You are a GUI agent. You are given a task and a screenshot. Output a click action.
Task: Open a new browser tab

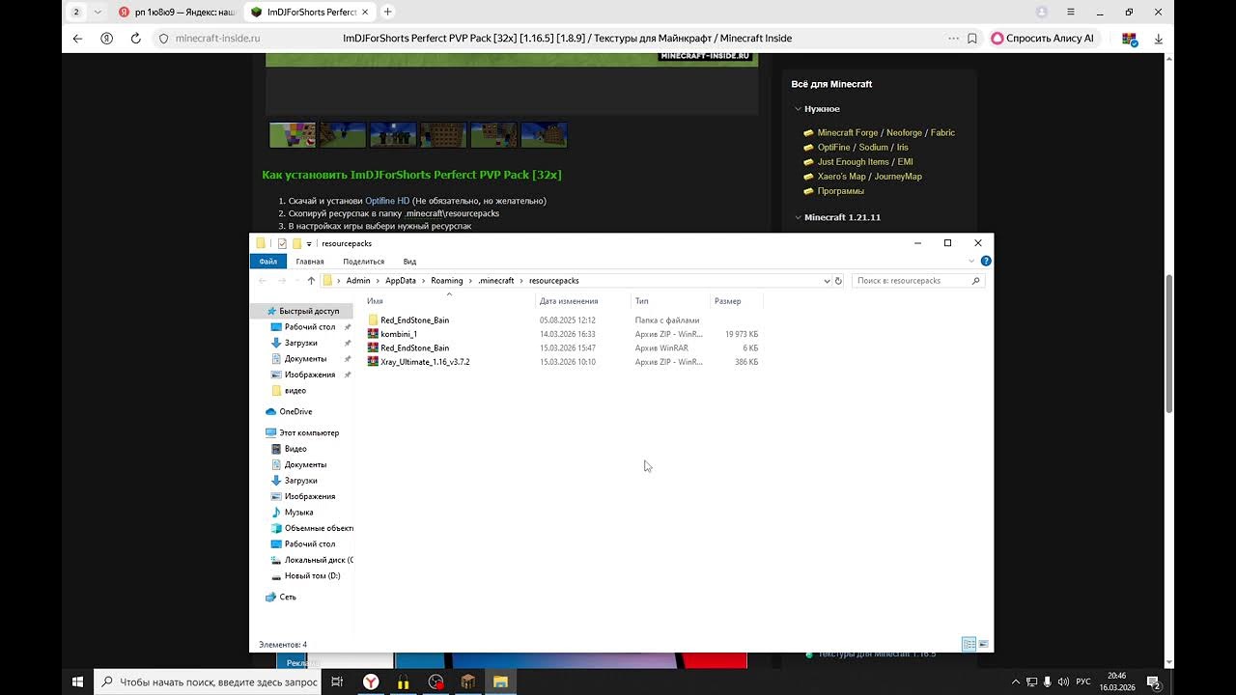coord(387,12)
